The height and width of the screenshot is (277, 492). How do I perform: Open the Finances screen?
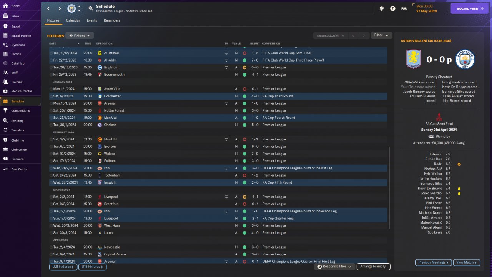[x=17, y=159]
